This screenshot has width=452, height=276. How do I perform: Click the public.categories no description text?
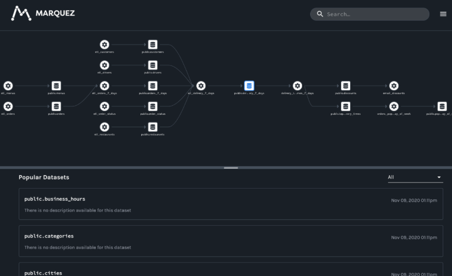78,247
